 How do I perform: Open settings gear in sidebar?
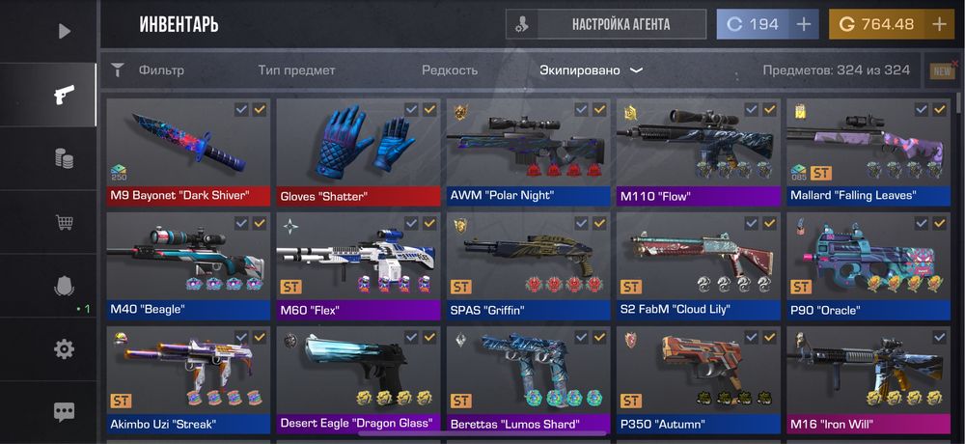click(64, 349)
